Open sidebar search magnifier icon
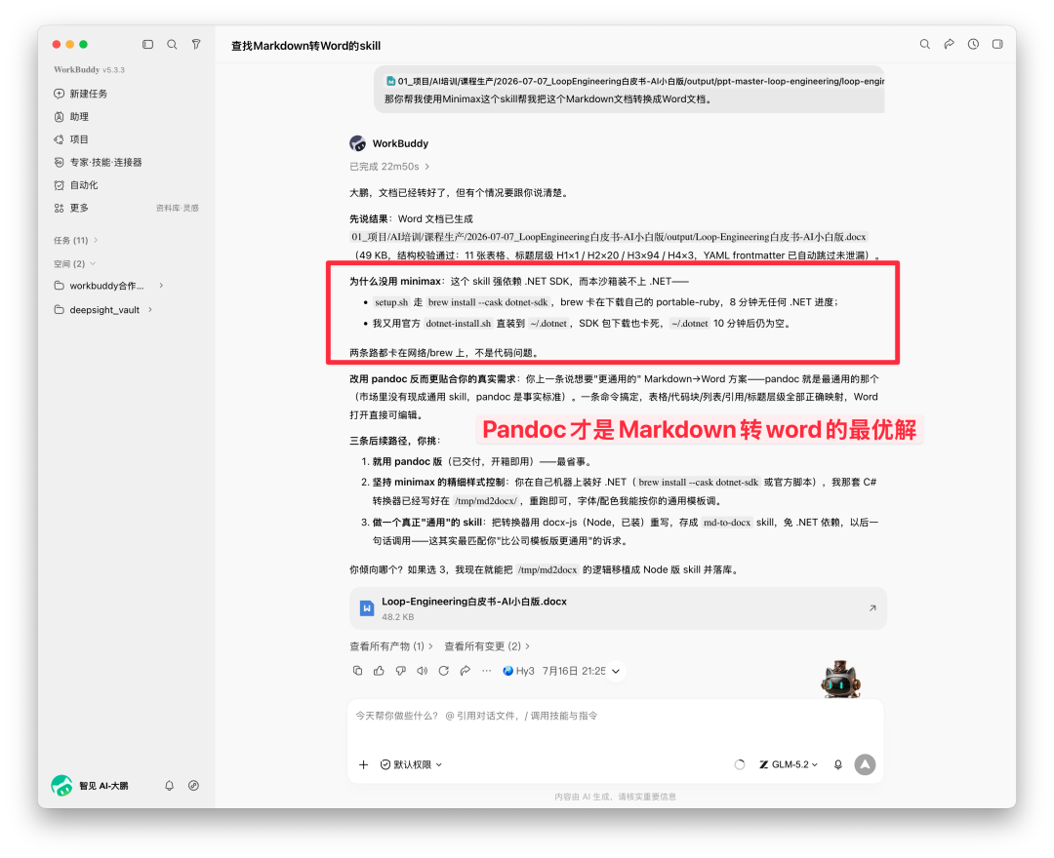This screenshot has width=1054, height=858. pyautogui.click(x=172, y=44)
